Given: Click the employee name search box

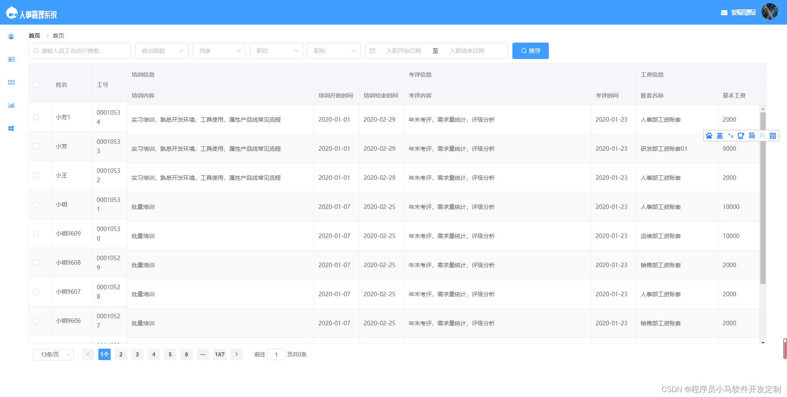Looking at the screenshot, I should [x=80, y=51].
